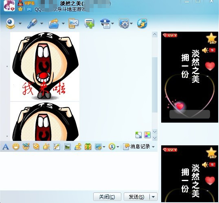The width and height of the screenshot is (219, 203).
Task: Click the 关闭(C) button
Action: (107, 197)
